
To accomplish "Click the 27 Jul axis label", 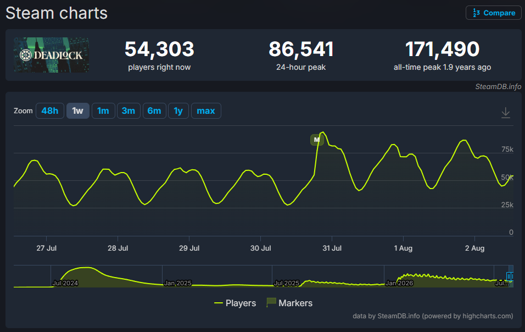I will pyautogui.click(x=46, y=248).
